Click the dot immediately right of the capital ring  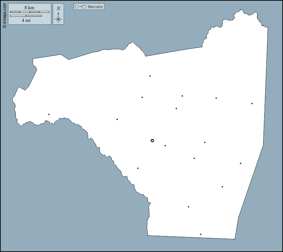165,146
